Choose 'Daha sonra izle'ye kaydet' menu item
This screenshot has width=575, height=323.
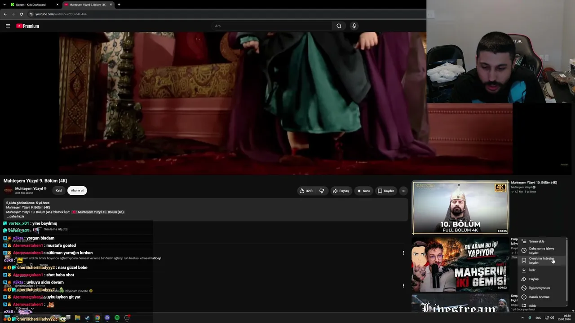[x=542, y=251]
